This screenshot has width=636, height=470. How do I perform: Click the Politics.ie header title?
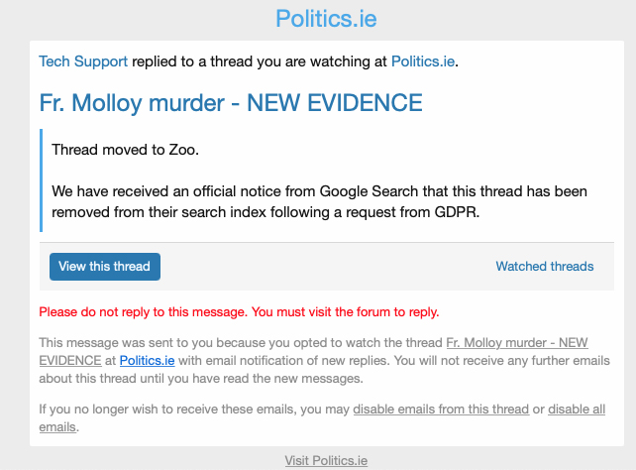326,19
